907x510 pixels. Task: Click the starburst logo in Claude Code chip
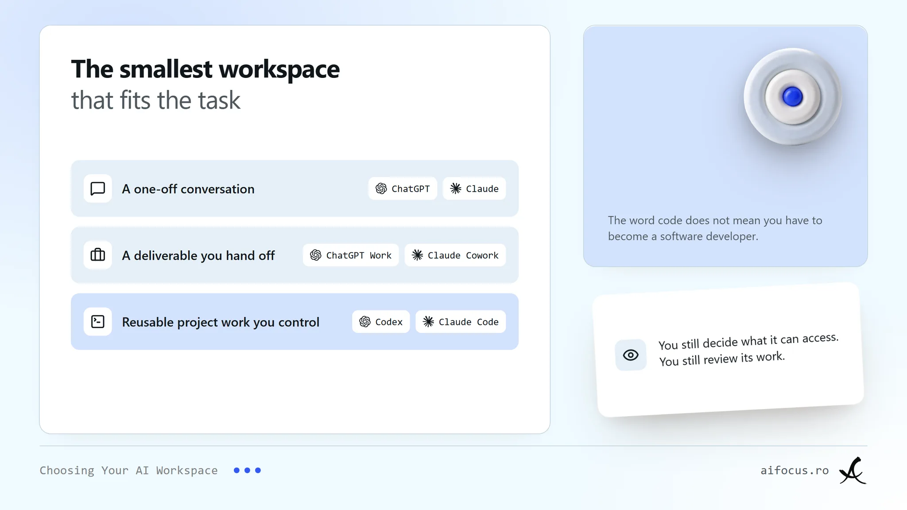click(x=428, y=321)
